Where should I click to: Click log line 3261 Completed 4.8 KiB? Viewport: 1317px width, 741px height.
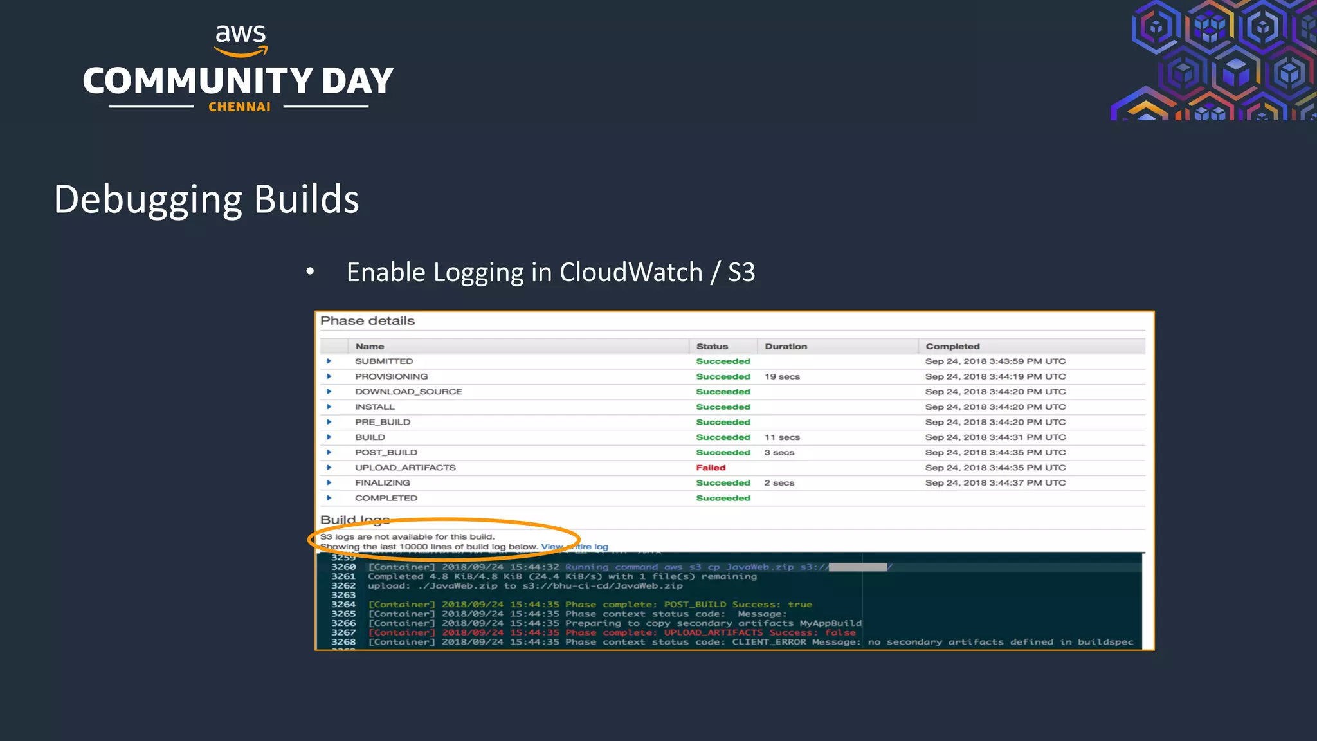pyautogui.click(x=562, y=576)
